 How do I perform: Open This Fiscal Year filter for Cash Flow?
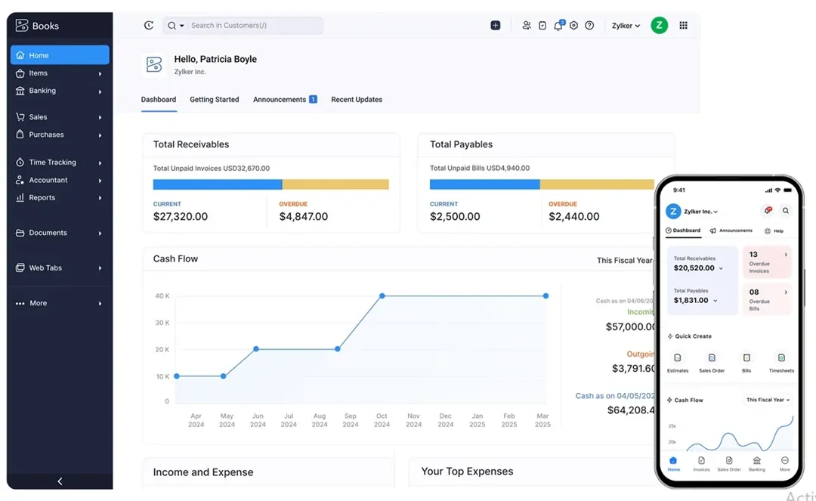coord(625,260)
